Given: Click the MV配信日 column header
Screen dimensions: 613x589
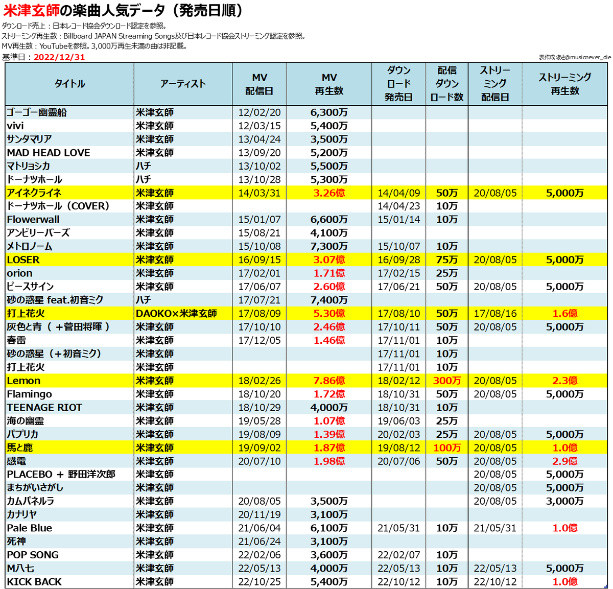Looking at the screenshot, I should click(x=261, y=83).
